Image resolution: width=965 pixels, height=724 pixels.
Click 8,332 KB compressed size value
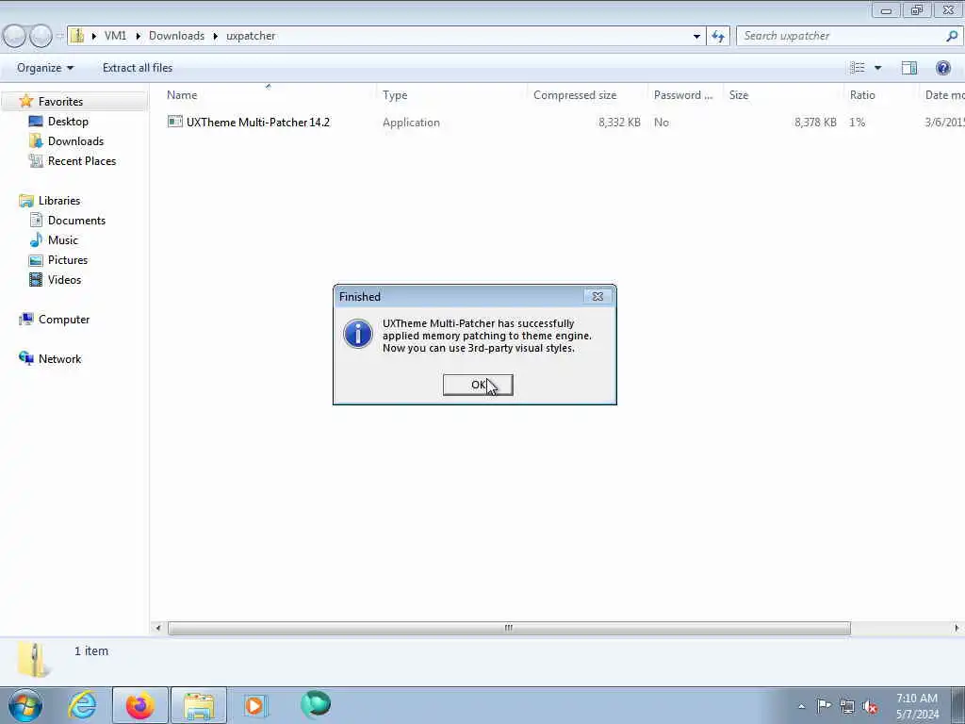pos(619,122)
